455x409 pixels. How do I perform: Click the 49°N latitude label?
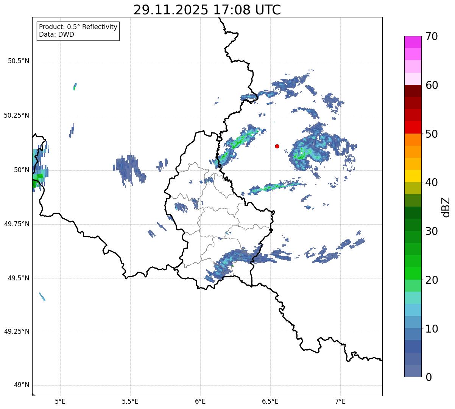coord(22,385)
